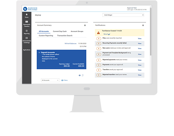This screenshot has width=174, height=136.
Task: Click the warning triangle banner icon
Action: (x=99, y=33)
